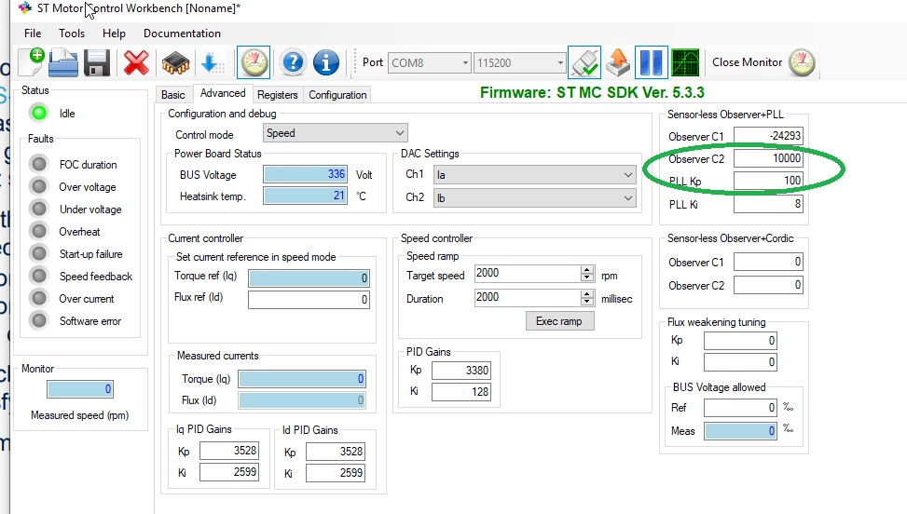Increase Duration with up stepper arrow

(587, 294)
